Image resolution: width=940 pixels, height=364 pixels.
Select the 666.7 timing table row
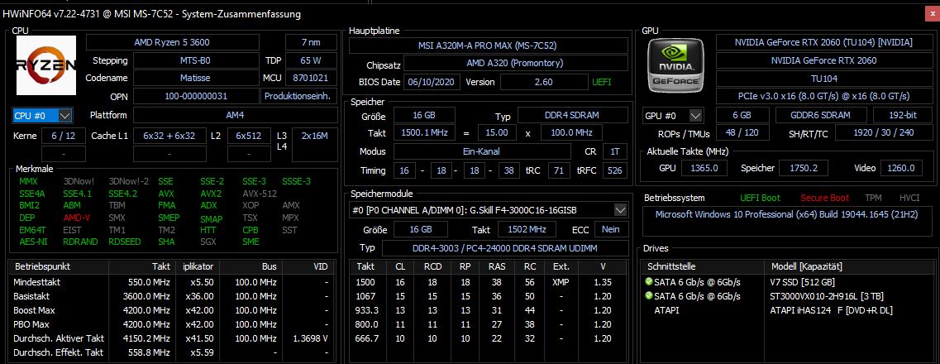pyautogui.click(x=489, y=339)
